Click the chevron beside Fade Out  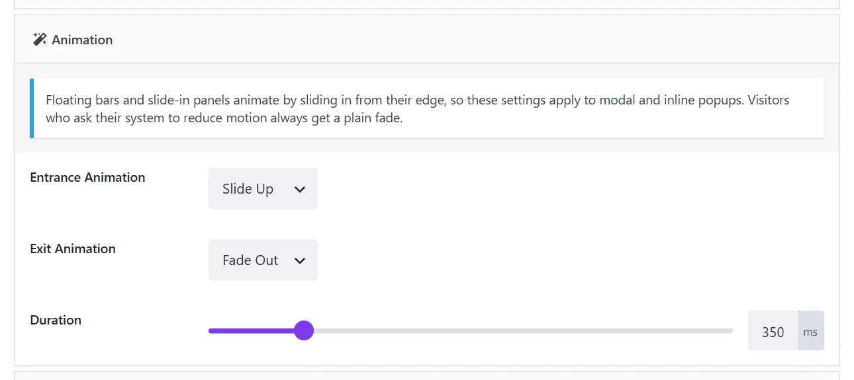pyautogui.click(x=300, y=261)
